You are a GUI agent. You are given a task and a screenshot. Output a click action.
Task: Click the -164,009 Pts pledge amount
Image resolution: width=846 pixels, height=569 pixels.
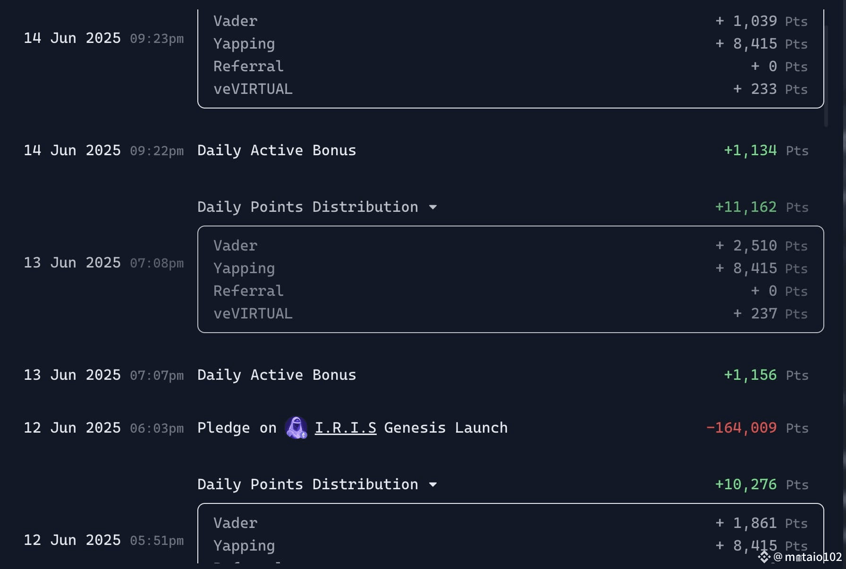tap(757, 428)
